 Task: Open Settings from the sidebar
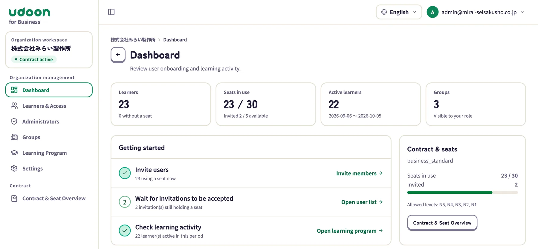[x=49, y=168]
